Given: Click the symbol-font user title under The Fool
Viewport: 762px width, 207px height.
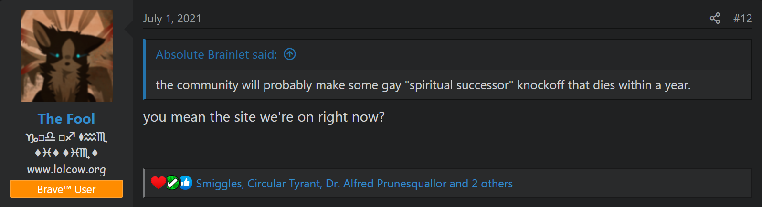Looking at the screenshot, I should [x=66, y=145].
